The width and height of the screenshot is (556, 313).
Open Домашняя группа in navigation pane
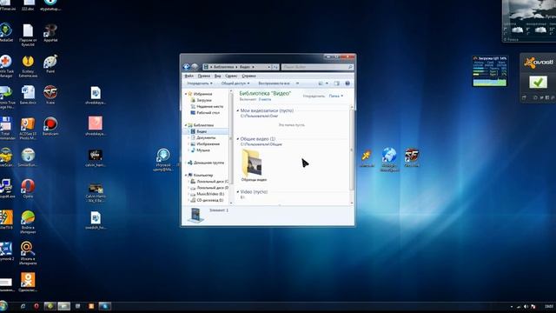click(x=206, y=163)
